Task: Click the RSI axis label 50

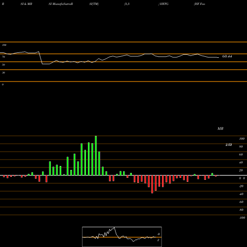Action: pos(3,65)
